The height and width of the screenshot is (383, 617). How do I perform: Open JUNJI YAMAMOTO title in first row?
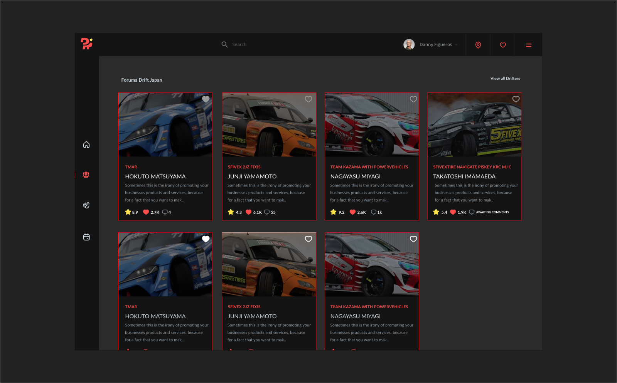point(252,176)
